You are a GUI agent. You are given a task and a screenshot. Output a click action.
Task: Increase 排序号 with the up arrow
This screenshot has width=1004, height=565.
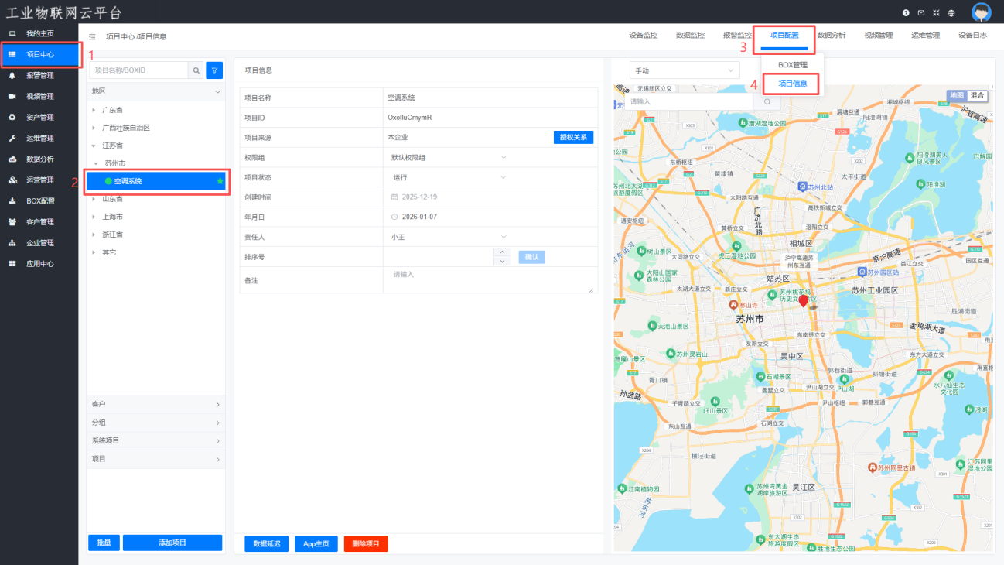(502, 252)
